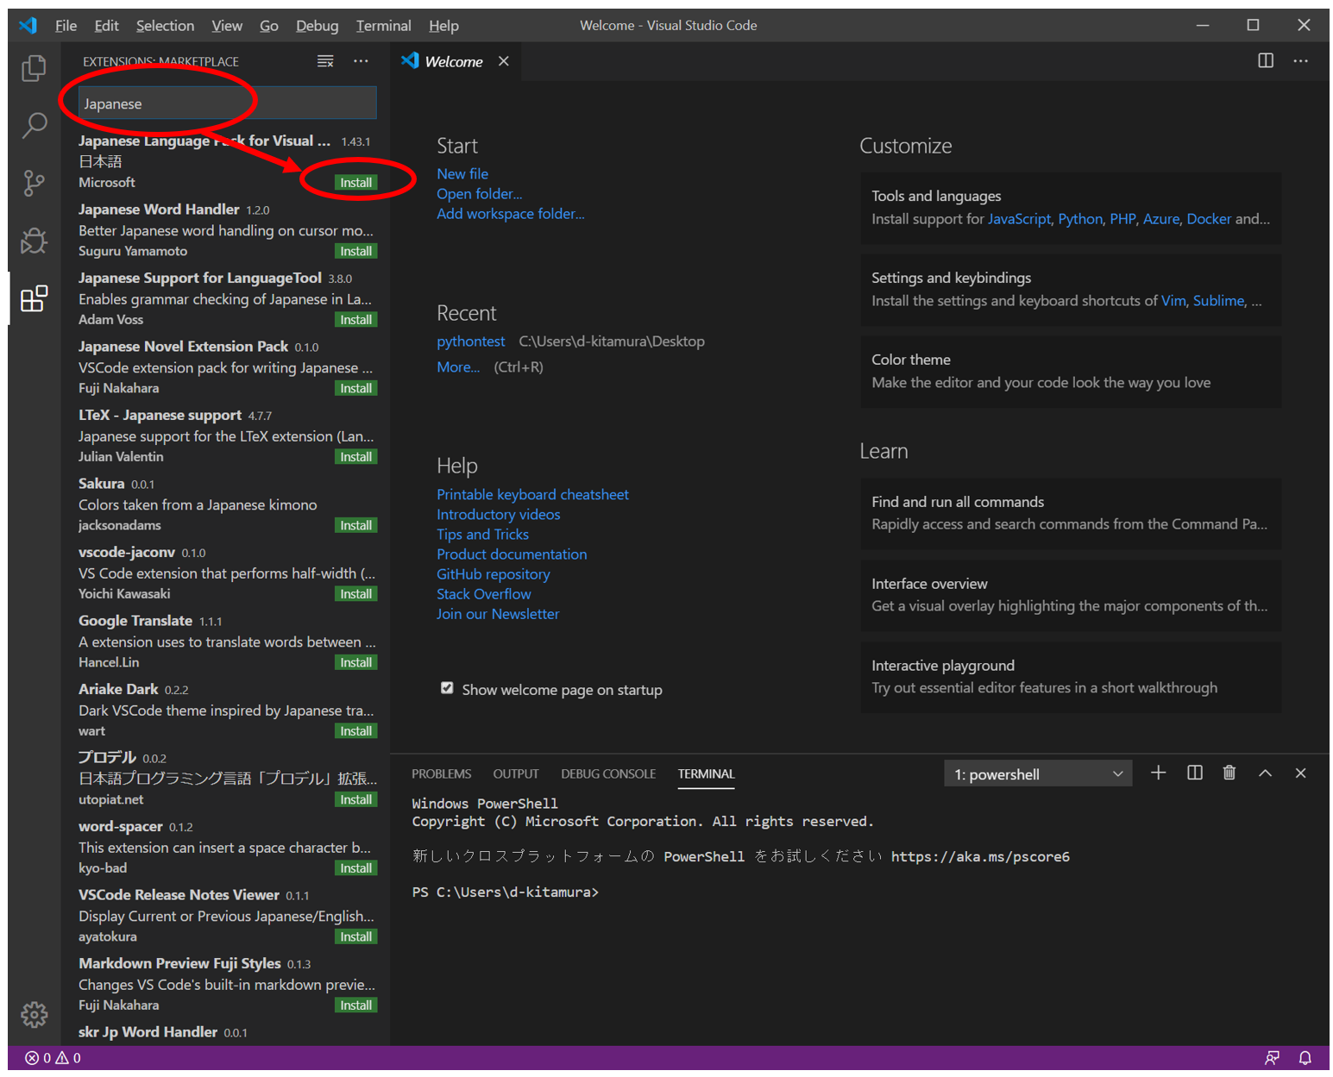This screenshot has width=1333, height=1077.
Task: Click the Open folder... link
Action: click(x=479, y=193)
